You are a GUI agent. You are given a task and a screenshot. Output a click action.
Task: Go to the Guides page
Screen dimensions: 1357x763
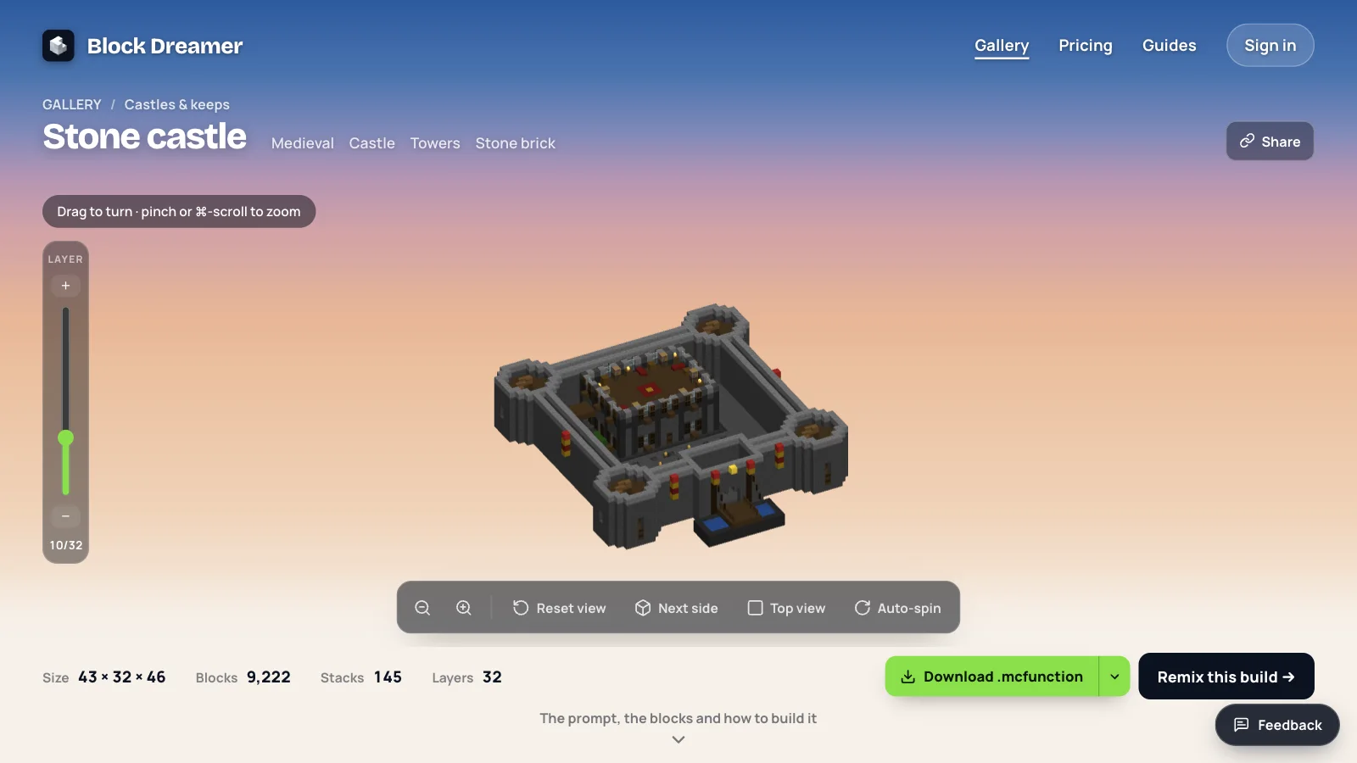(1169, 46)
